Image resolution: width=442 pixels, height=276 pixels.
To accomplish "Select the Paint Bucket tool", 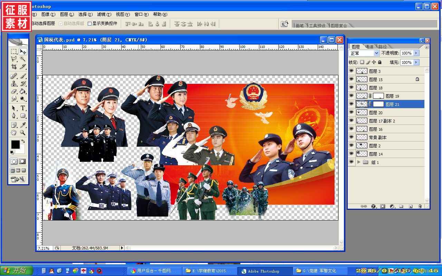I will point(23,91).
